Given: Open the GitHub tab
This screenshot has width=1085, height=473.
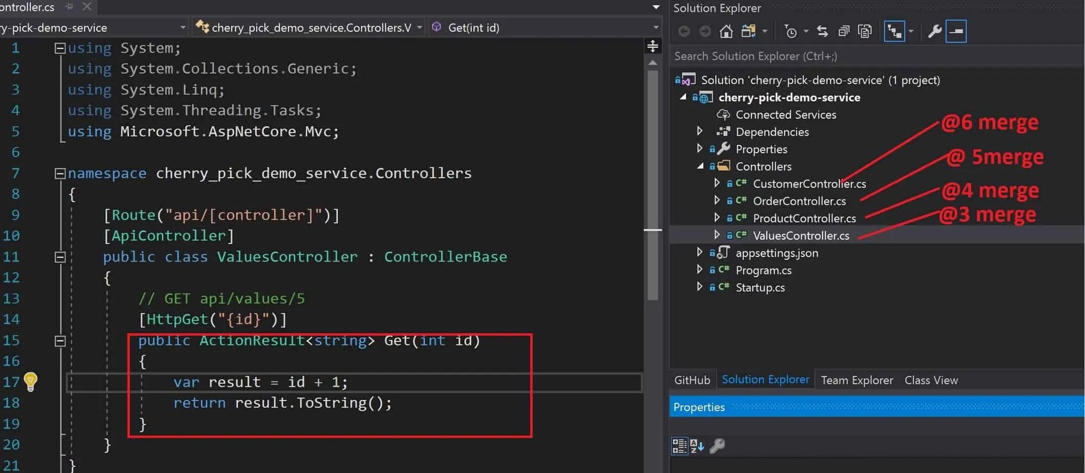Looking at the screenshot, I should (692, 380).
